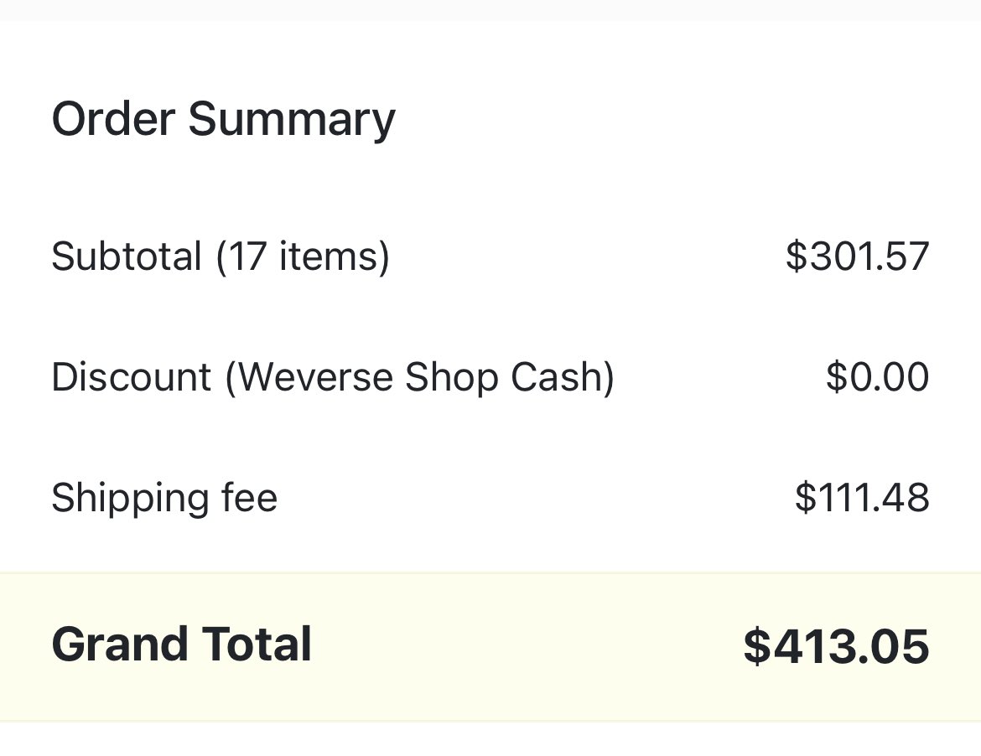Viewport: 981px width, 756px height.
Task: Click the Shipping fee label
Action: tap(164, 499)
